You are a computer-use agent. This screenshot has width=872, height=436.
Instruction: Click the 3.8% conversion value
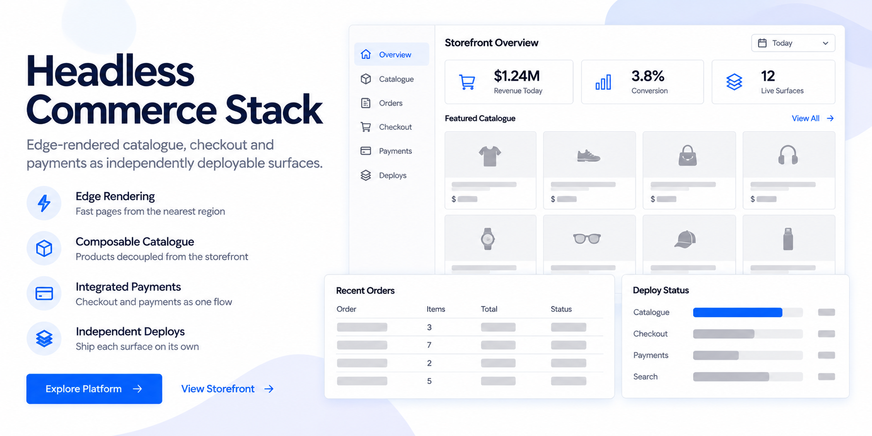tap(648, 76)
